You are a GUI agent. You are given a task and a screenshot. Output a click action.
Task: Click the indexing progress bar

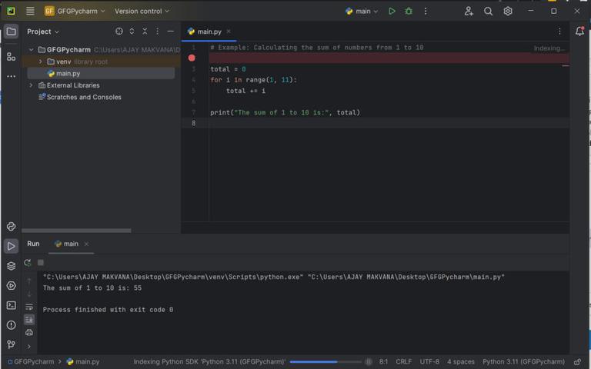click(x=324, y=361)
